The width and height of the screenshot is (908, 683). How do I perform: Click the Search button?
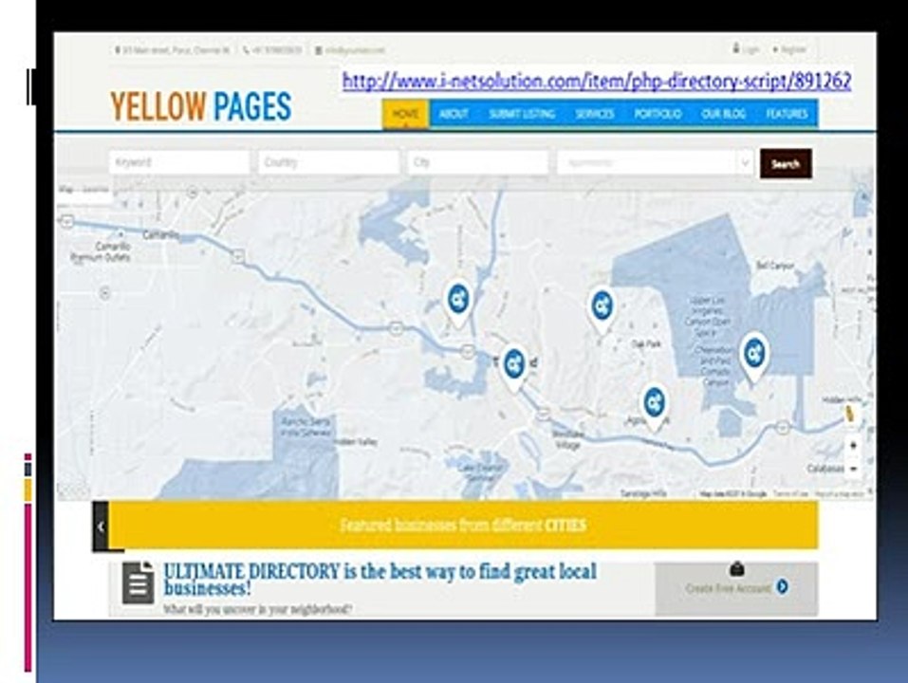click(x=786, y=164)
